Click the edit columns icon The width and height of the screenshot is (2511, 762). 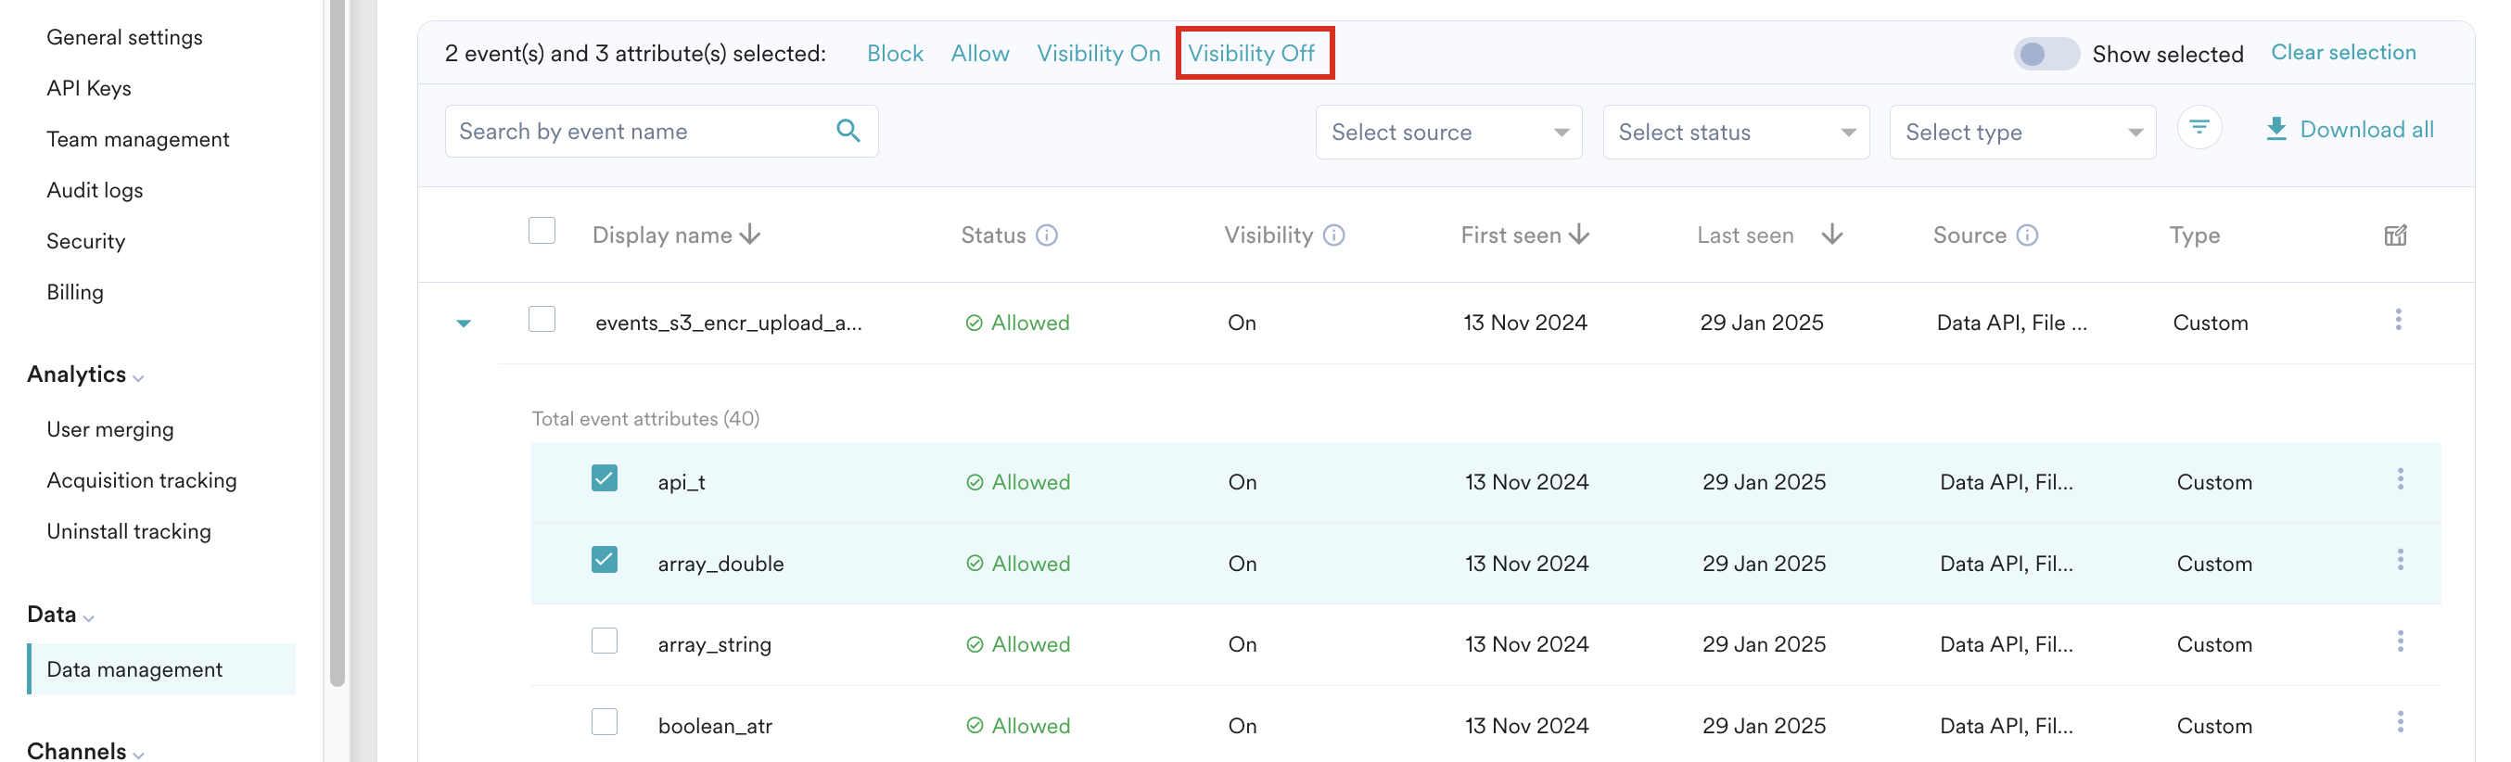point(2395,235)
